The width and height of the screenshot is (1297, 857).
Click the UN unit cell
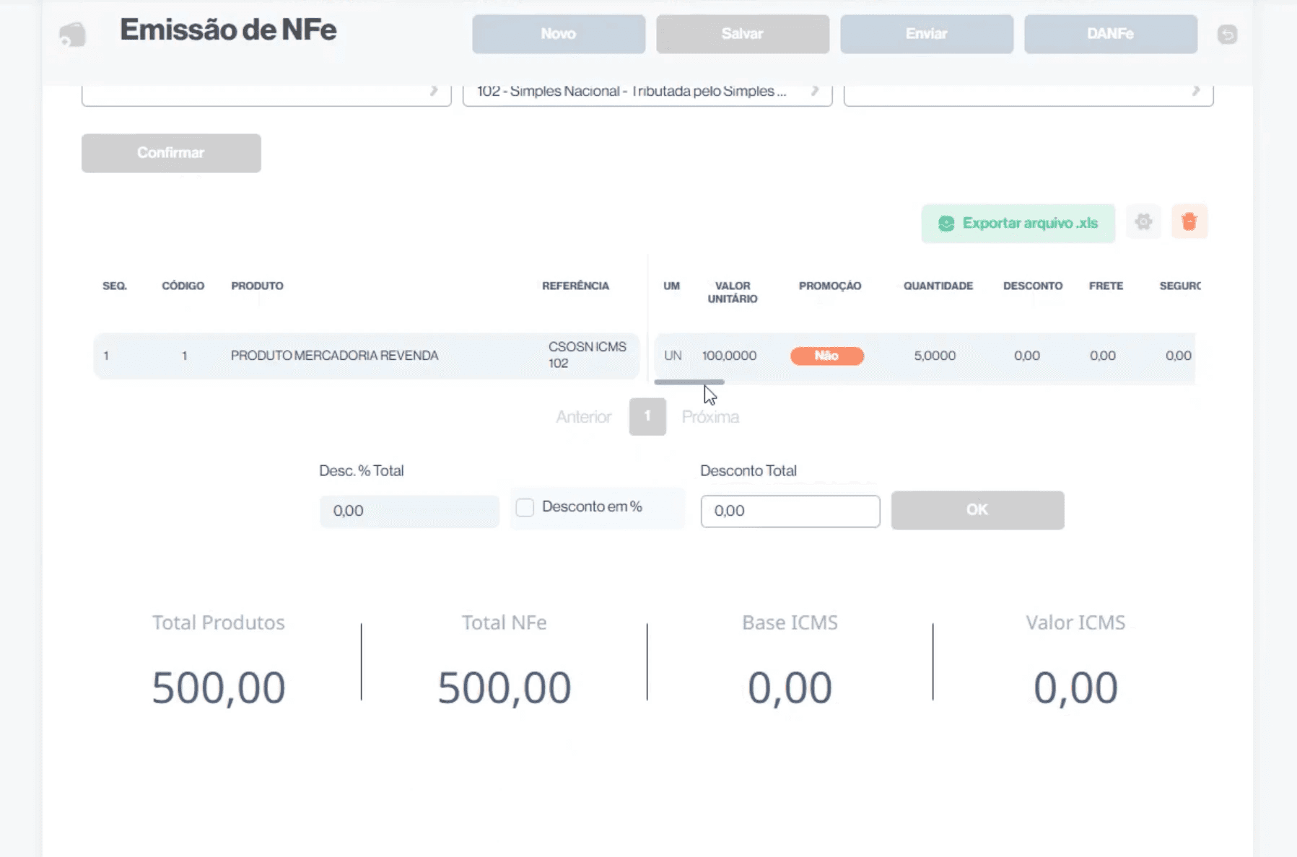[x=673, y=356]
